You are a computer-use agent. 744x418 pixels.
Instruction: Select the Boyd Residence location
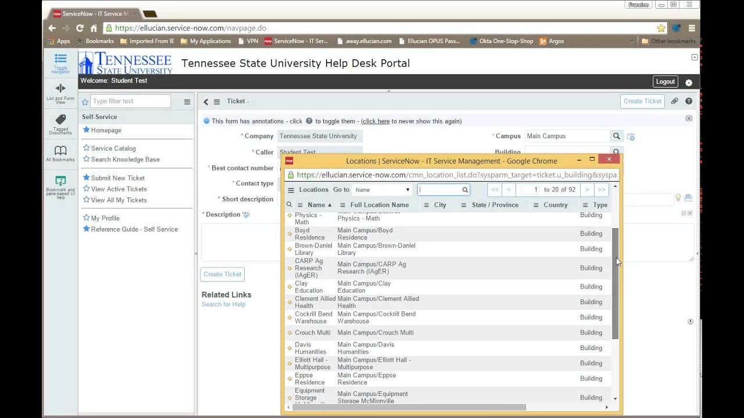tap(309, 234)
